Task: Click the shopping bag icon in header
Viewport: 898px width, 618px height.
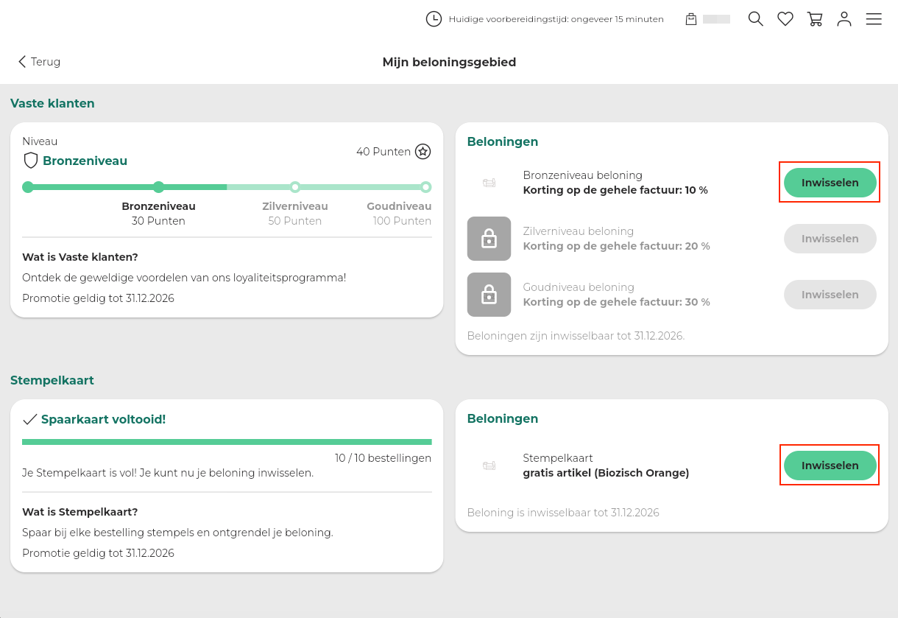Action: tap(691, 19)
